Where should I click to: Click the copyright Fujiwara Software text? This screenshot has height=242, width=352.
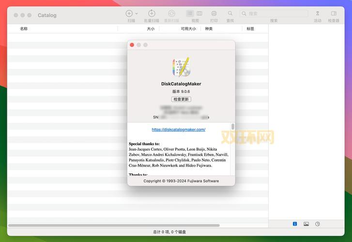(181, 181)
